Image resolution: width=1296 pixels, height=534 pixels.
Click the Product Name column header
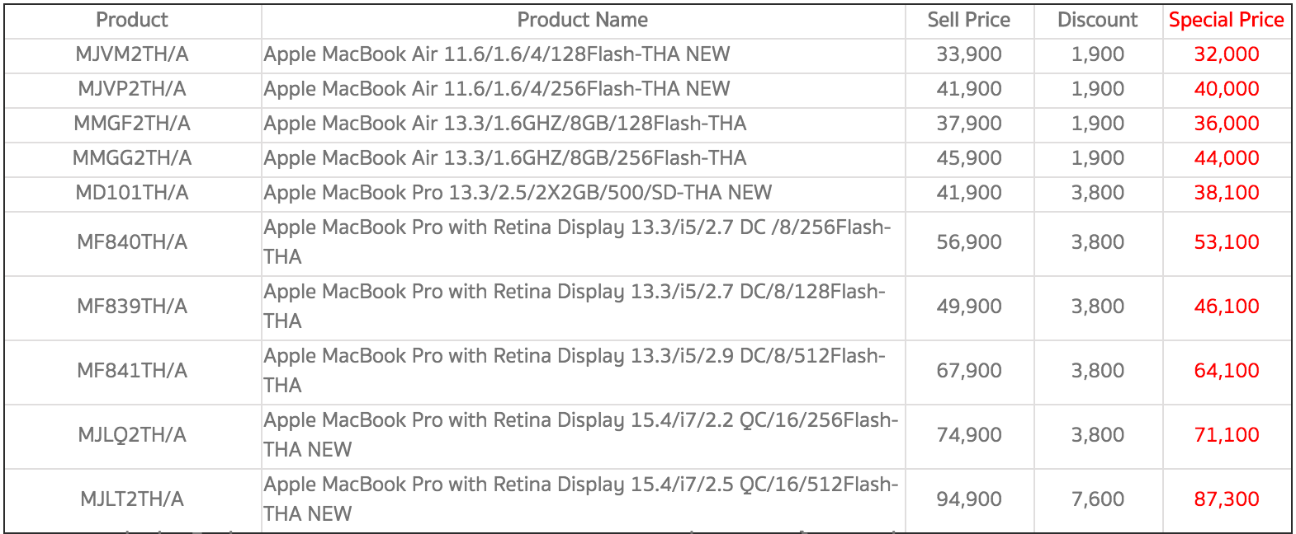[582, 20]
